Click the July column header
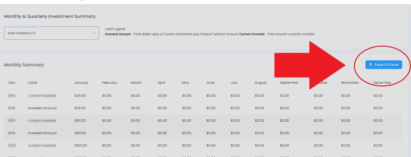 tap(234, 83)
